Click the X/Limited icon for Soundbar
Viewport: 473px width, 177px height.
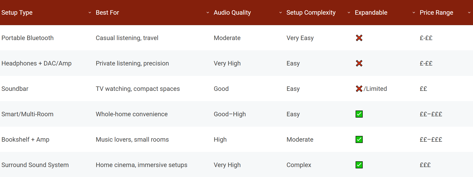click(359, 88)
